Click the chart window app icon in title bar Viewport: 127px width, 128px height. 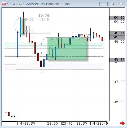point(4,4)
